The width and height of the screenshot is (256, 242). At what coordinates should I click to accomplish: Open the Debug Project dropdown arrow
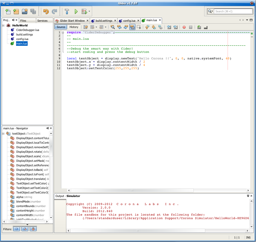tap(89, 11)
